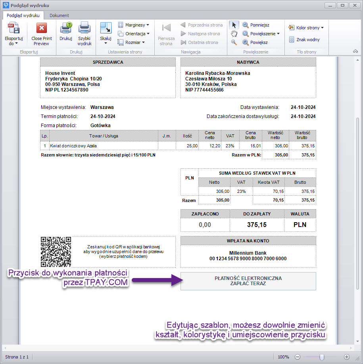363x364 pixels.
Task: Click the zoom slider handle in status bar
Action: (322, 357)
